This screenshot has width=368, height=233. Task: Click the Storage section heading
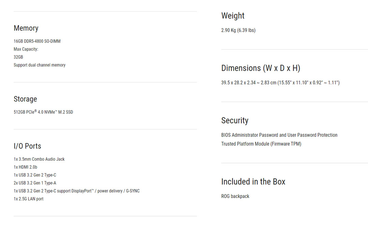pyautogui.click(x=25, y=99)
